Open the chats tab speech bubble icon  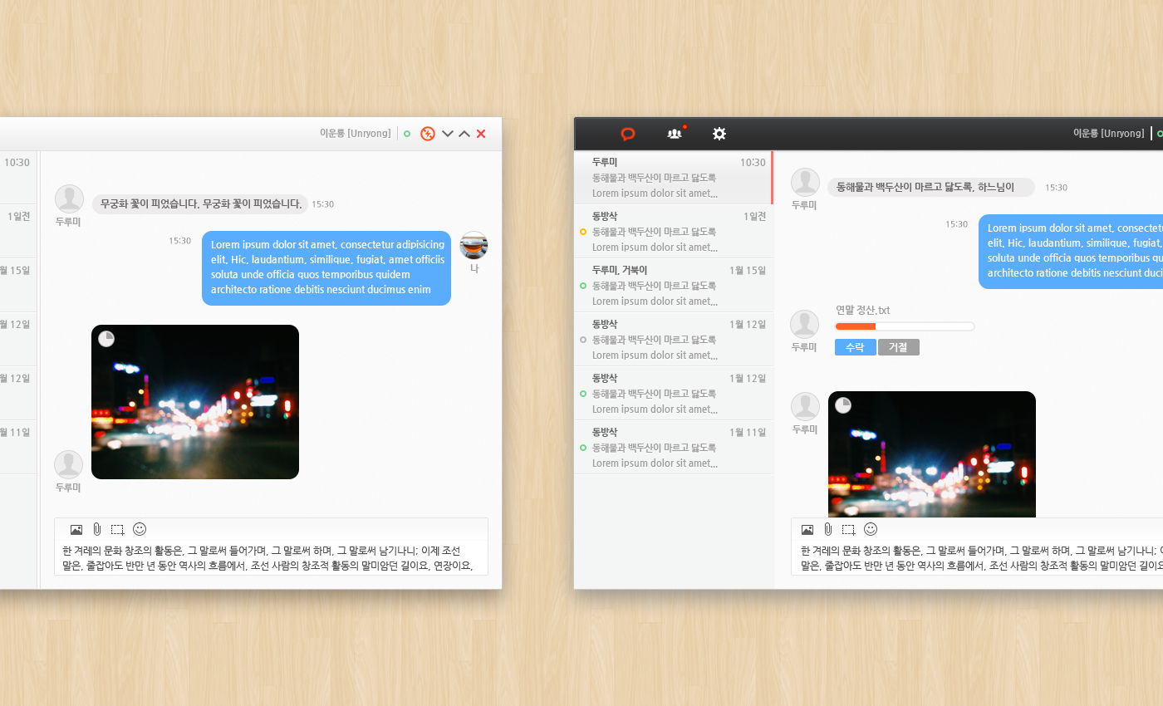click(x=628, y=134)
